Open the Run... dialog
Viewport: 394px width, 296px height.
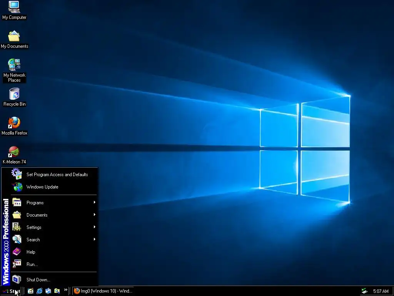click(54, 264)
